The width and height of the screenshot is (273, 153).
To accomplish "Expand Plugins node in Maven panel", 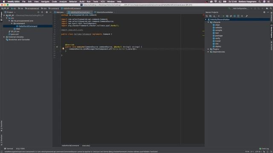I will (x=208, y=49).
